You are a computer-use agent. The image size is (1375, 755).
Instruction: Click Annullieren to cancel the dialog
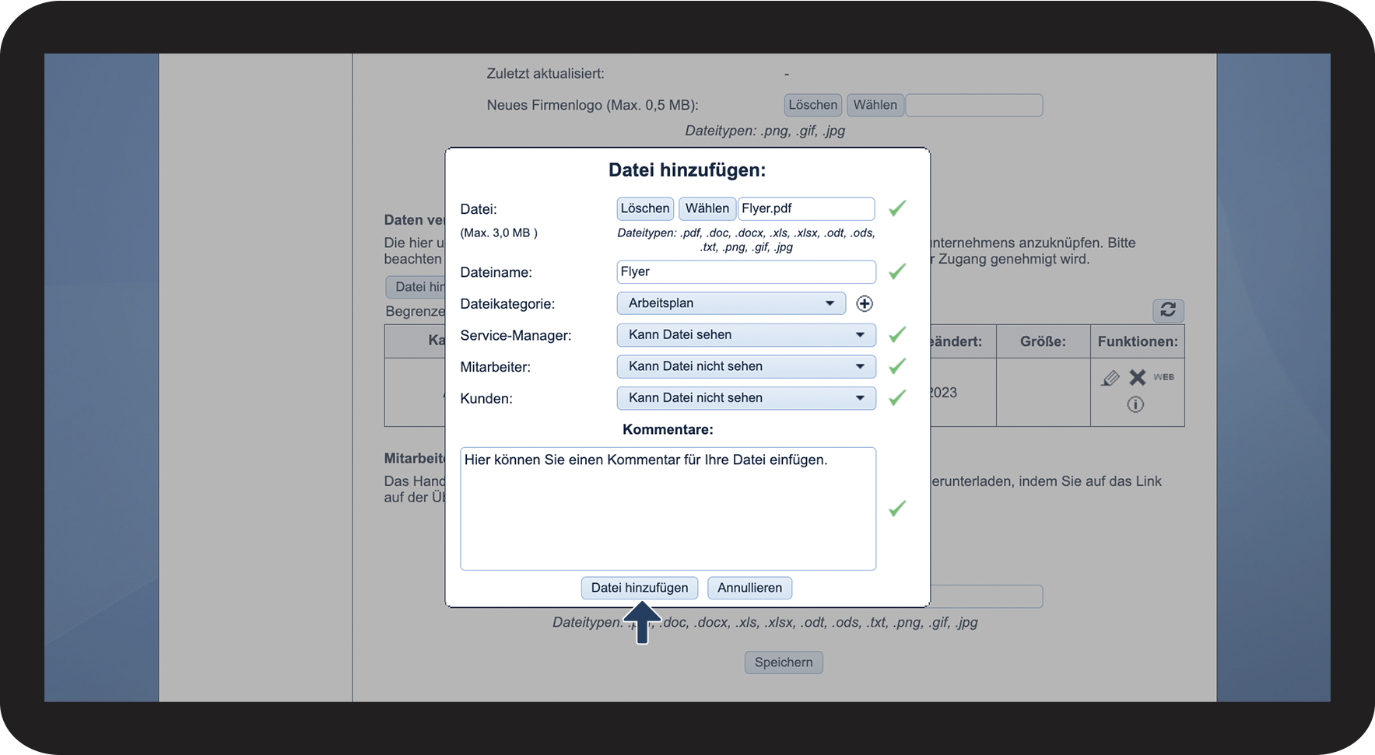click(749, 588)
